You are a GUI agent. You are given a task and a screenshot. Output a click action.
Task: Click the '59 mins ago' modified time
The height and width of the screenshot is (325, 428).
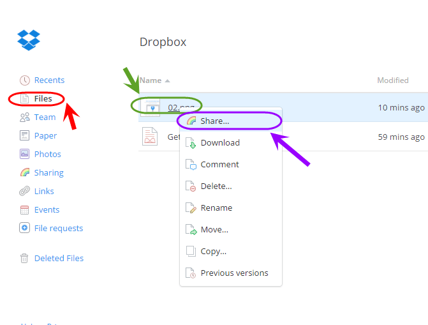[x=401, y=137]
